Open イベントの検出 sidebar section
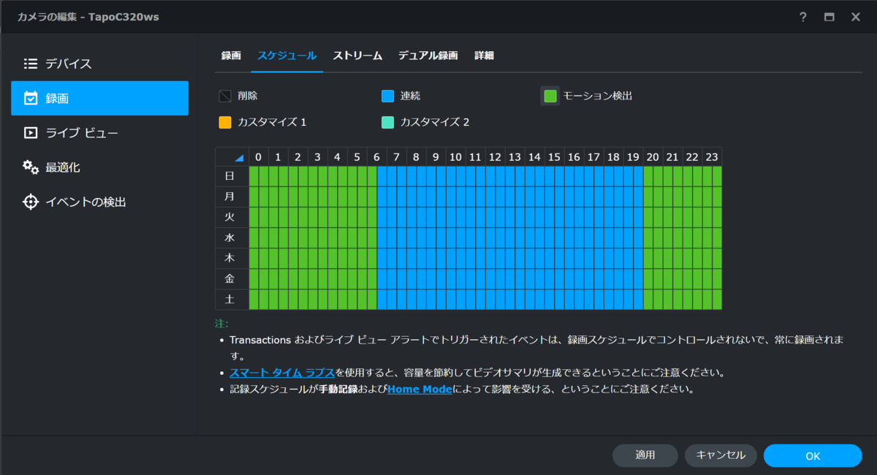The height and width of the screenshot is (475, 877). click(99, 202)
